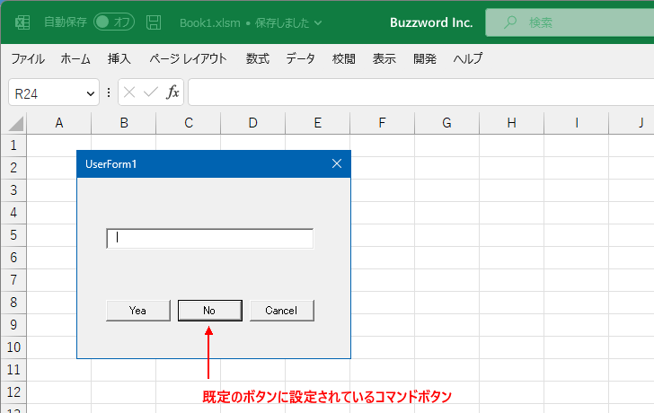Select column C header

point(189,123)
